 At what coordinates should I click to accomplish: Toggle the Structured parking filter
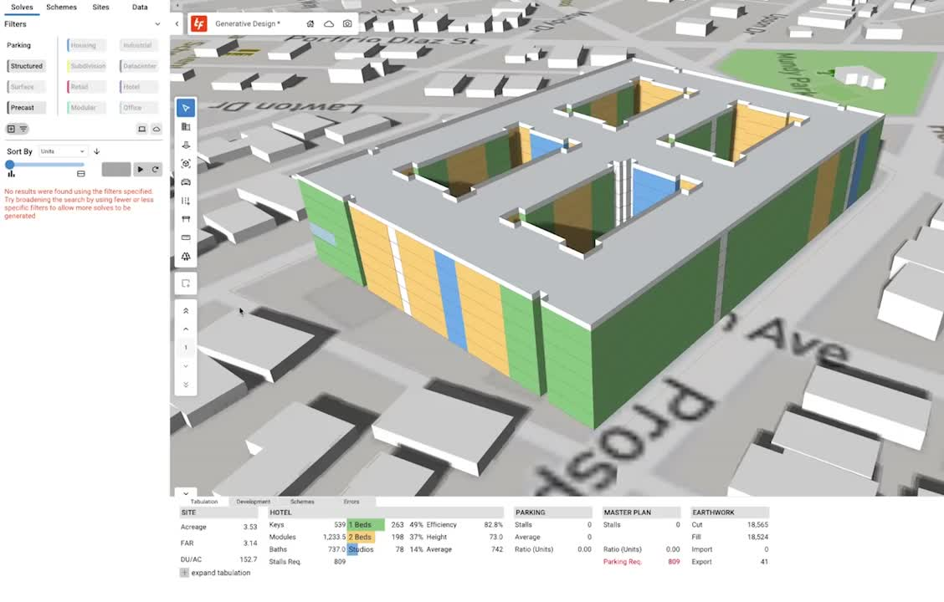[x=27, y=66]
